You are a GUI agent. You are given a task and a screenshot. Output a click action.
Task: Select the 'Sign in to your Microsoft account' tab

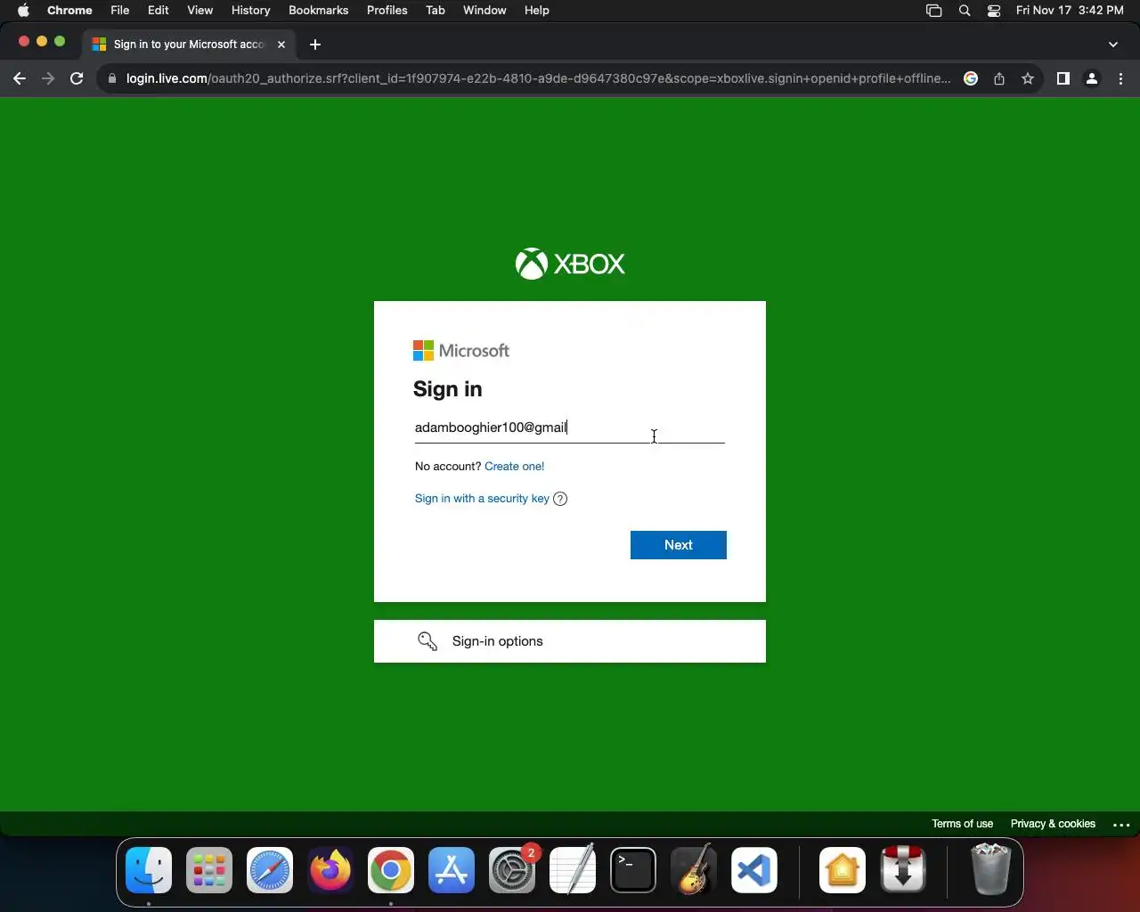click(189, 45)
